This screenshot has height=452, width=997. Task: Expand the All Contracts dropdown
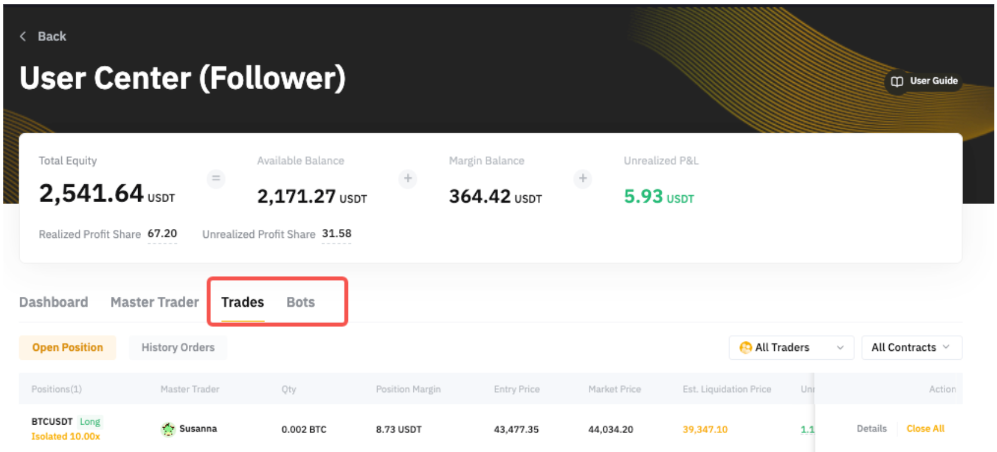(911, 347)
